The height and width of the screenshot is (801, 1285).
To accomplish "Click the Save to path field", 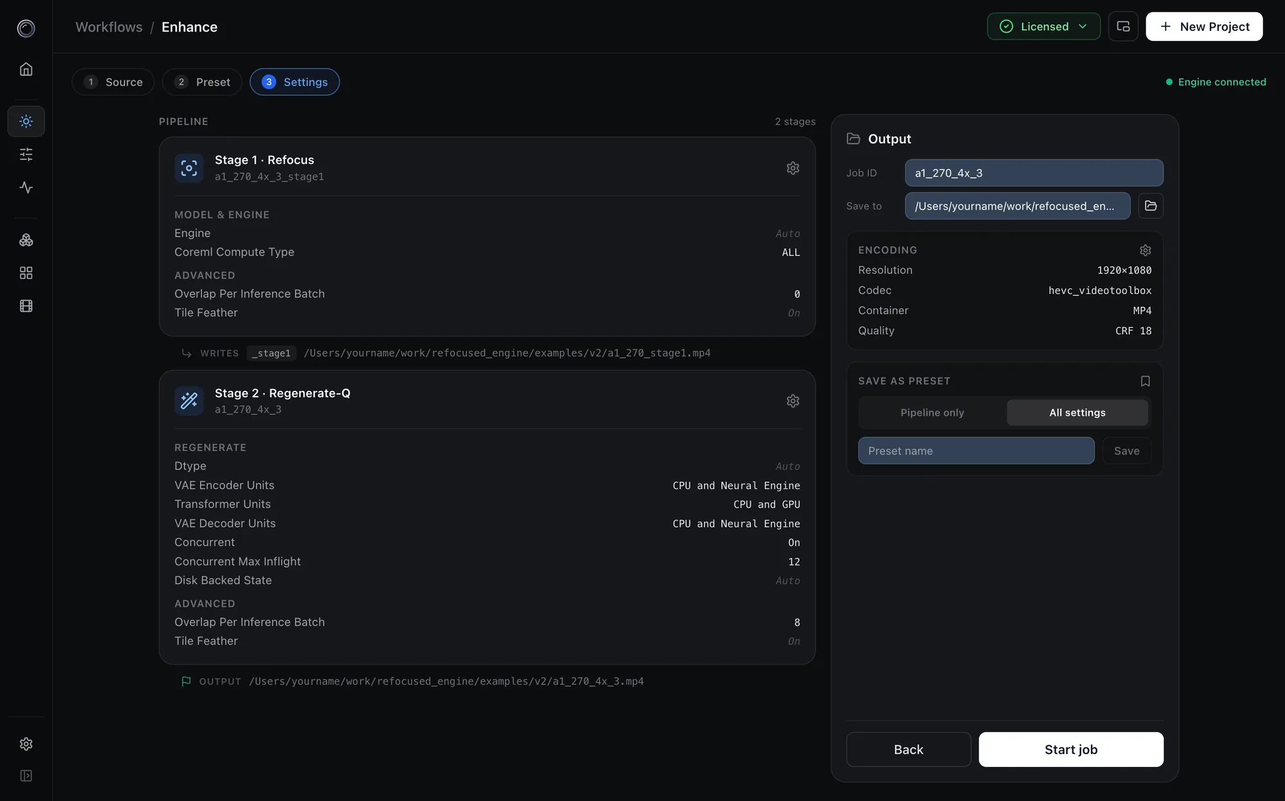I will pyautogui.click(x=1018, y=206).
